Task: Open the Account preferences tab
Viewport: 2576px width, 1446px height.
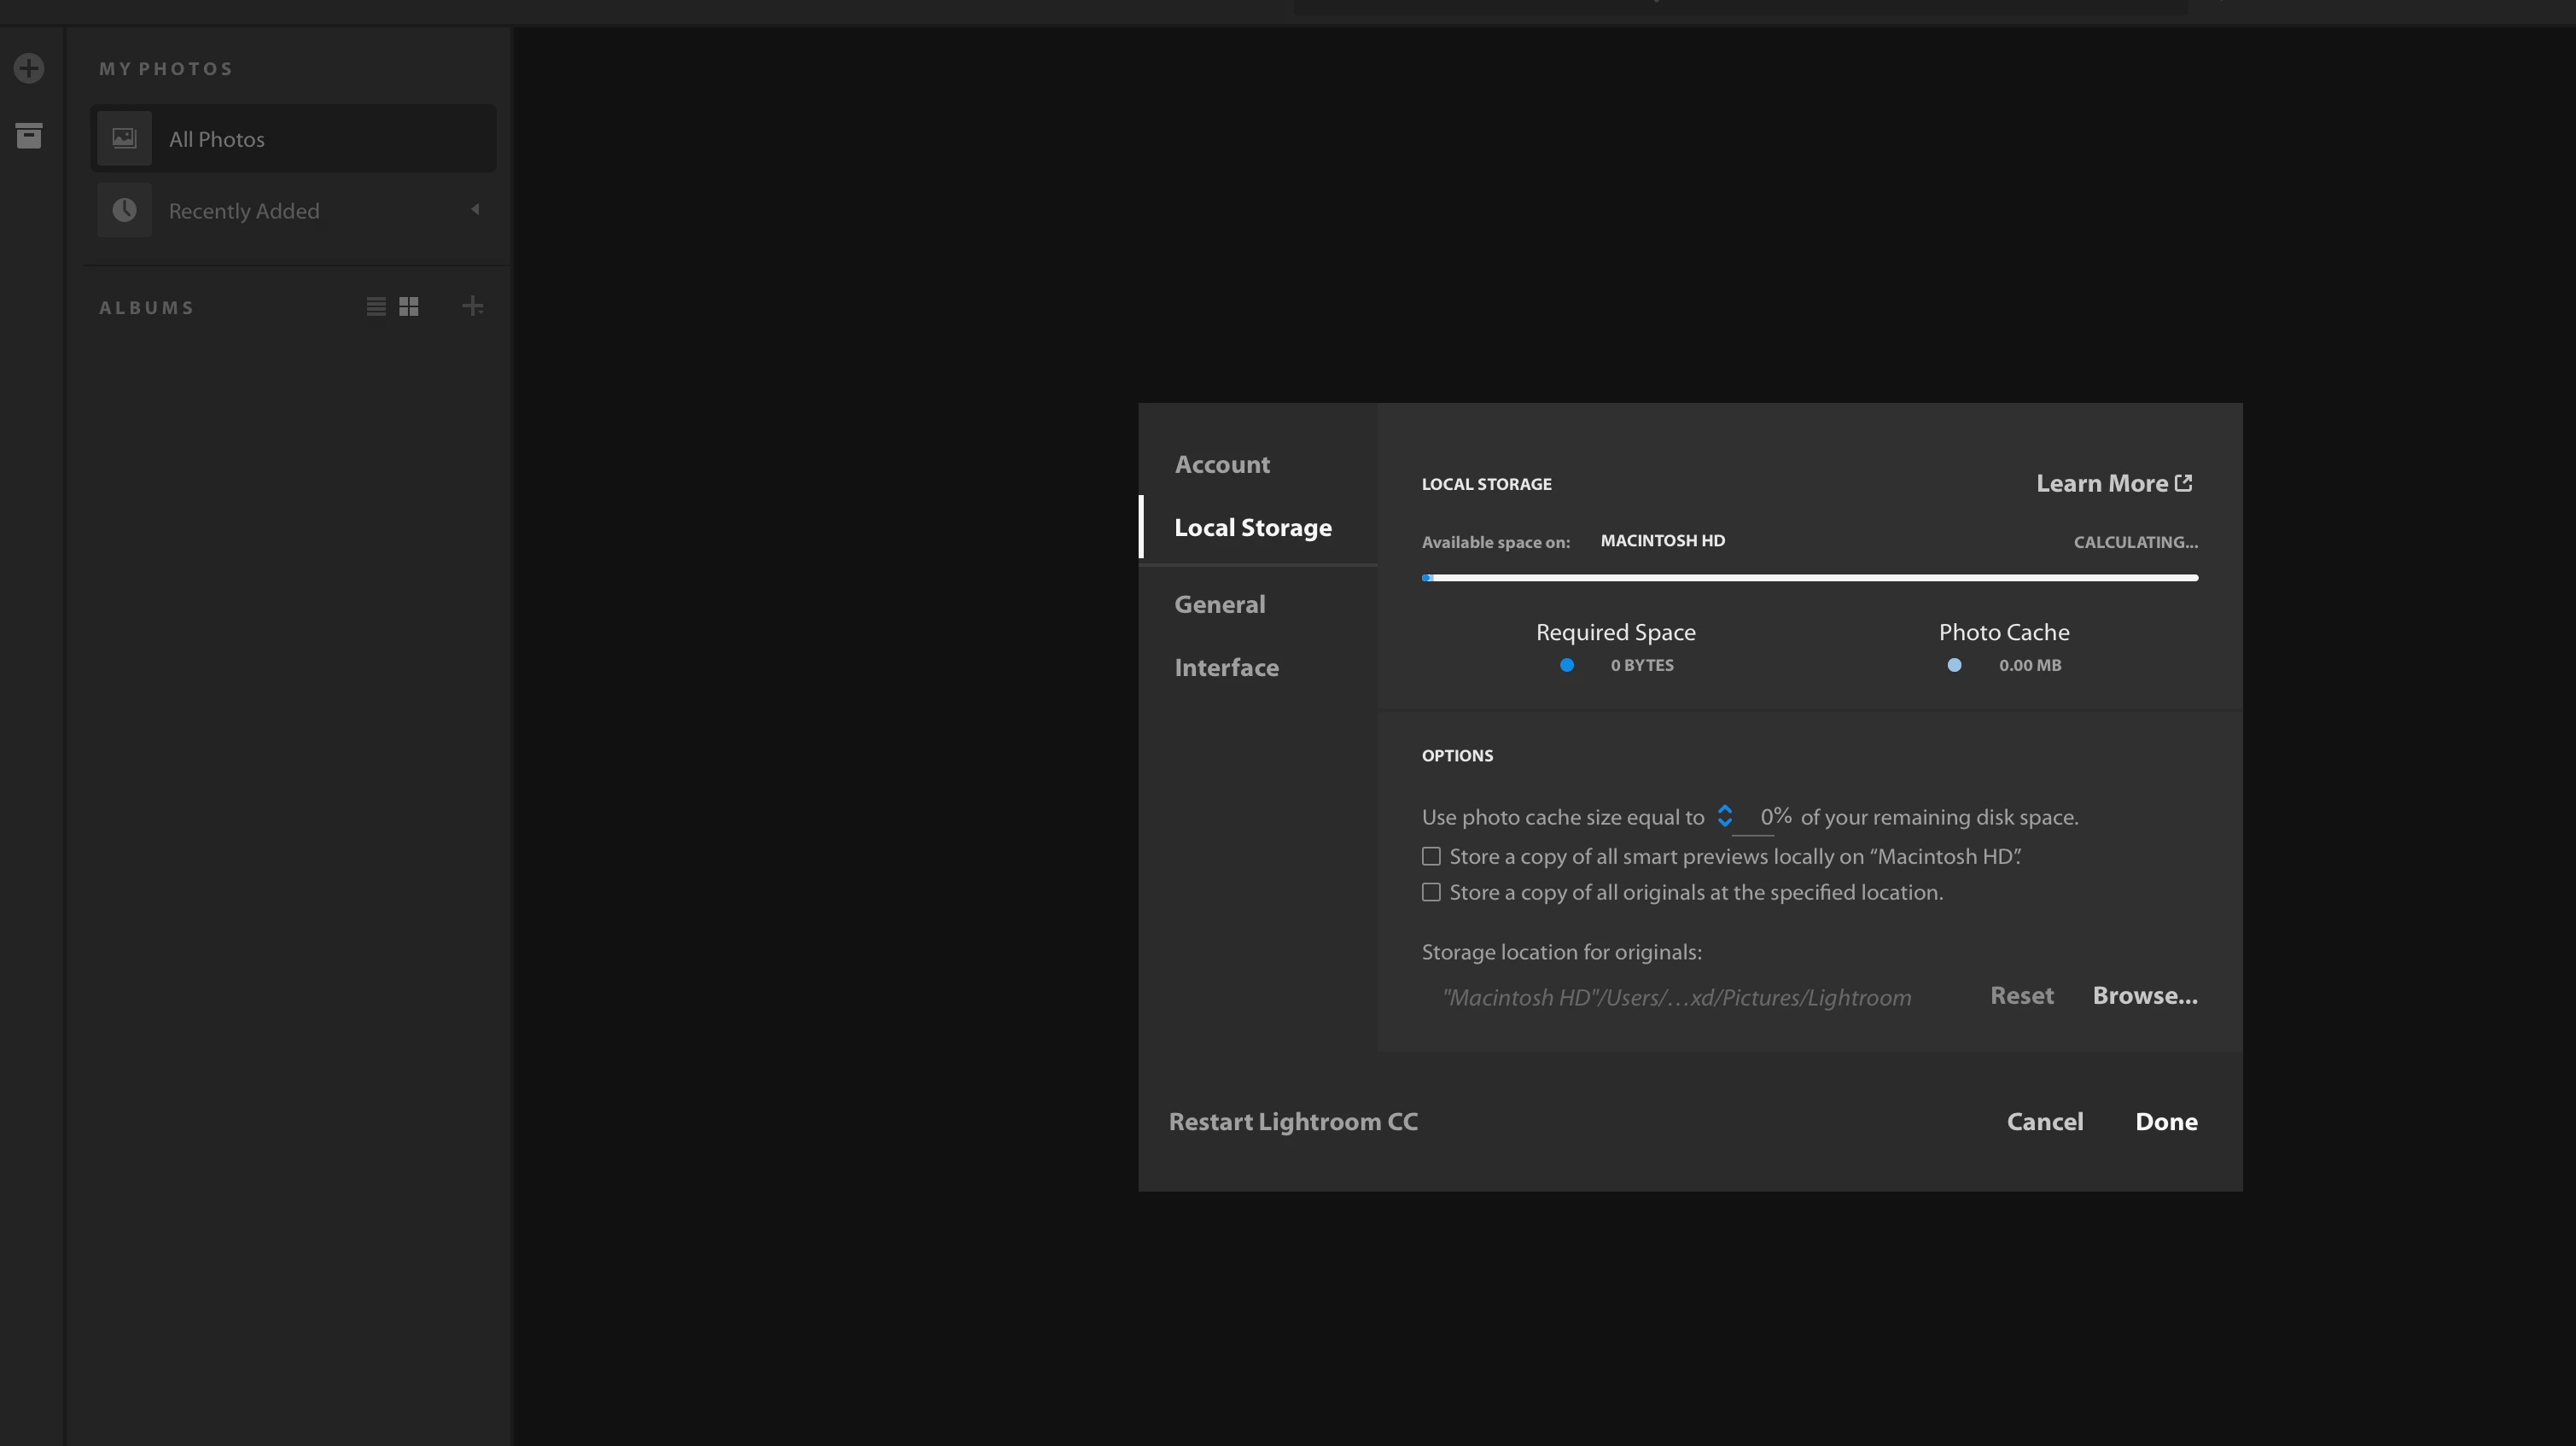Action: click(1222, 464)
